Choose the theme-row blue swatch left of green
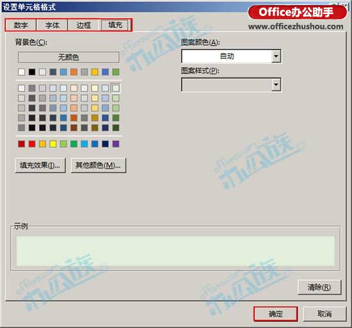 (x=106, y=72)
